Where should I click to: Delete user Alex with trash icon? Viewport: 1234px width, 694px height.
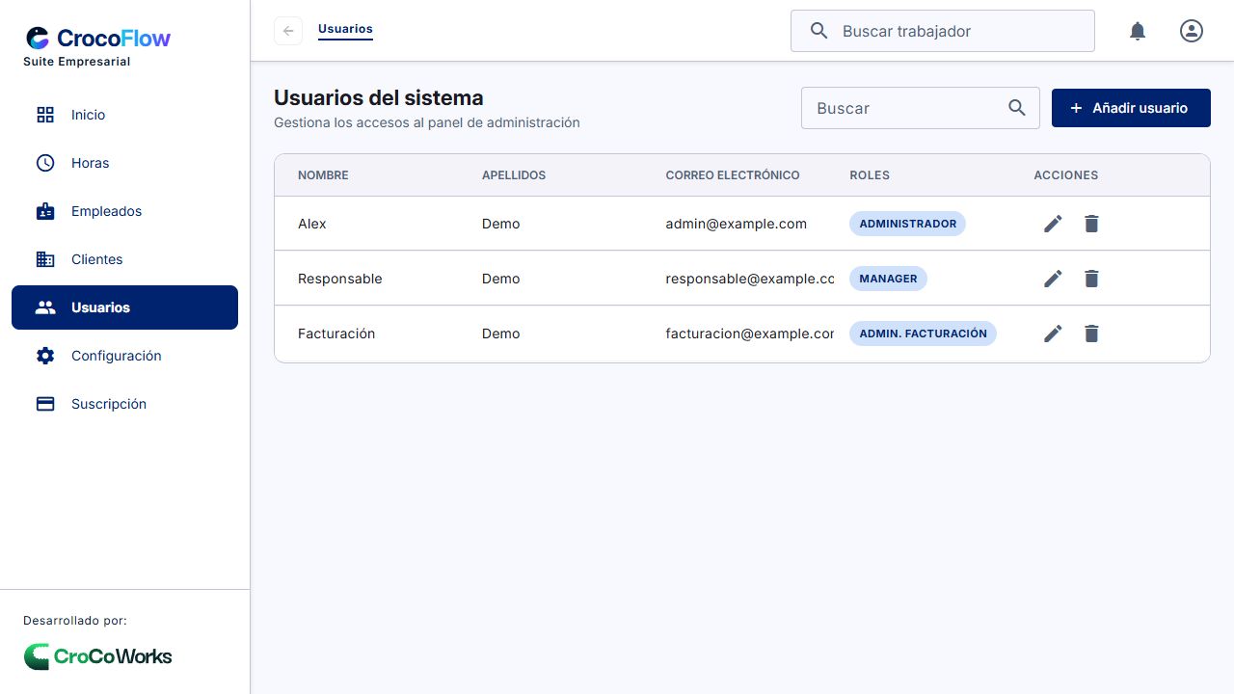pyautogui.click(x=1091, y=224)
